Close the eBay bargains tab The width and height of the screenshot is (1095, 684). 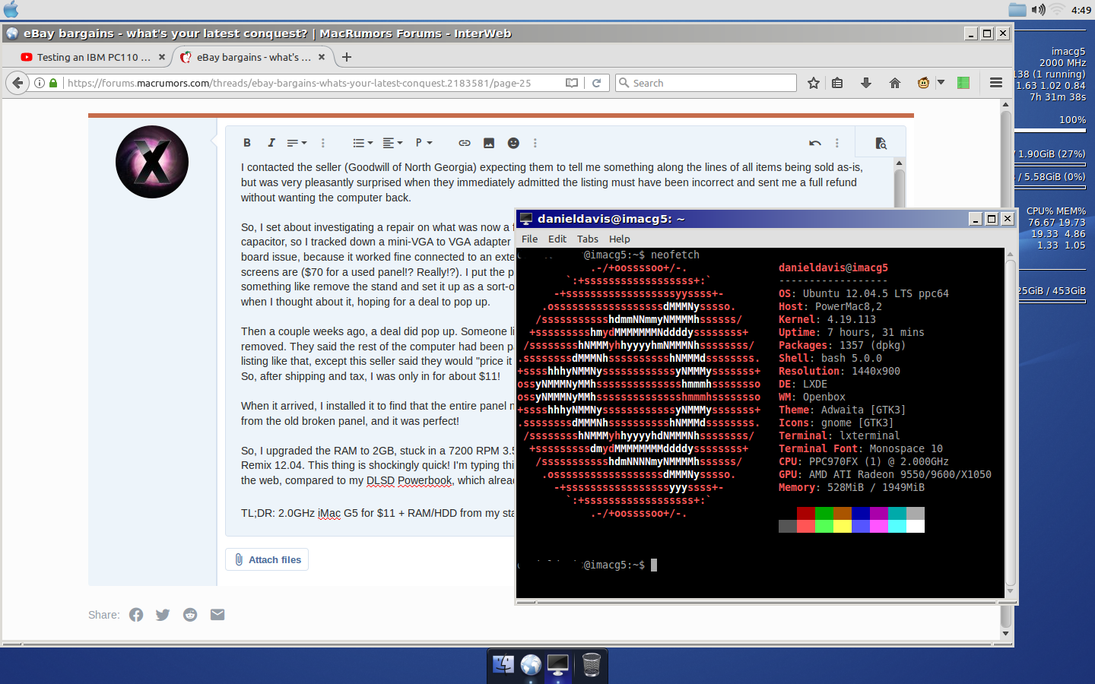coord(322,57)
